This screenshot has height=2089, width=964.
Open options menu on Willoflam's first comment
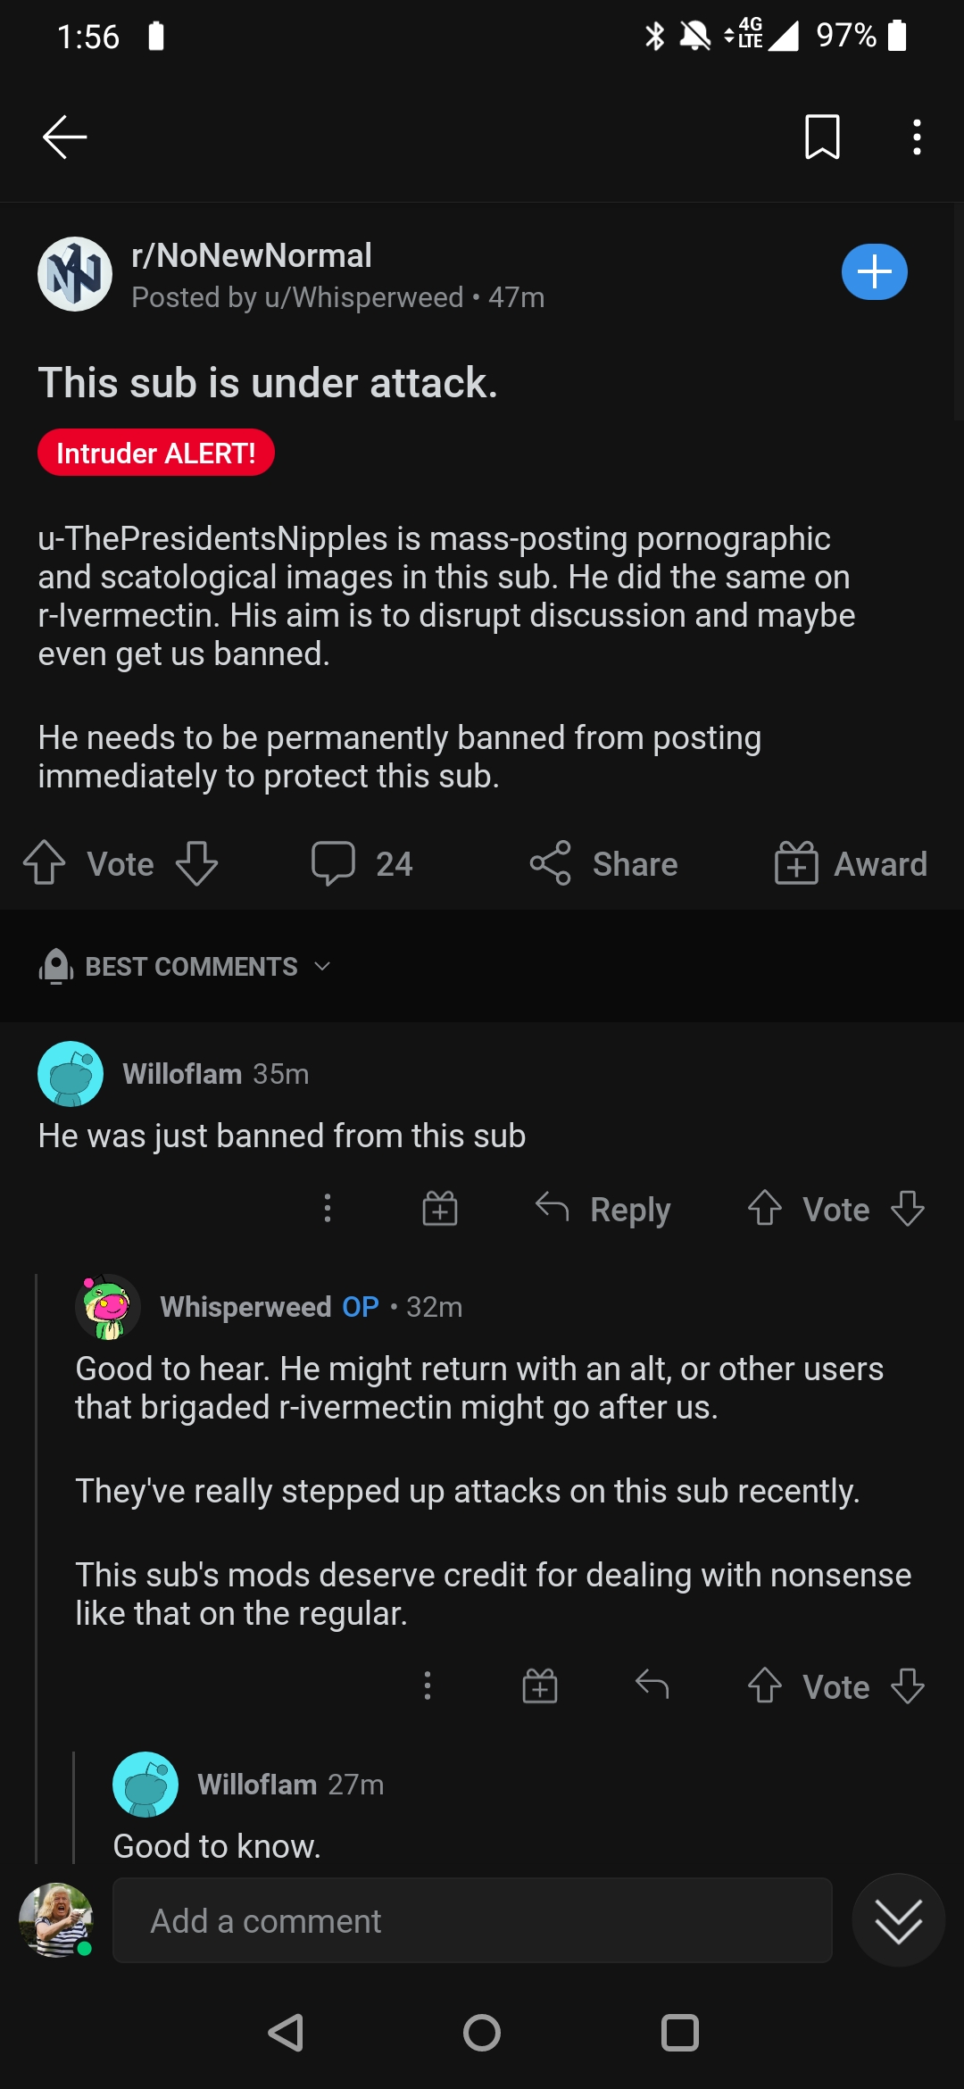point(328,1209)
